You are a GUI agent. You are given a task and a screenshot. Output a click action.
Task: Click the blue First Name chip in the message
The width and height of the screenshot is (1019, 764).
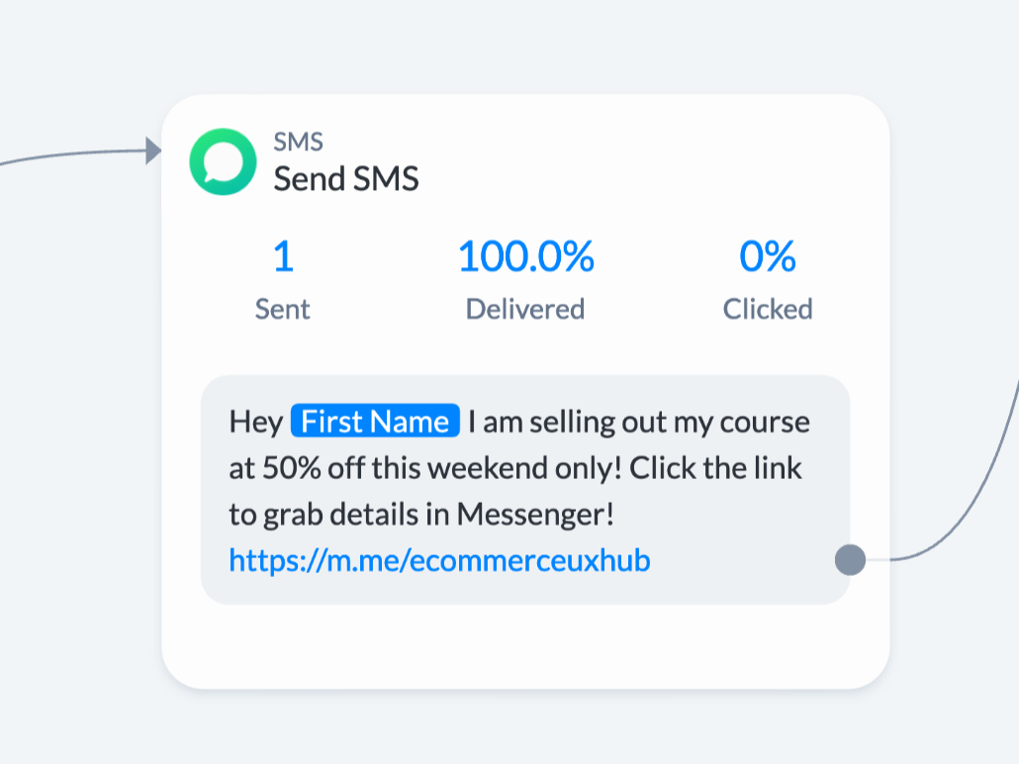[374, 421]
